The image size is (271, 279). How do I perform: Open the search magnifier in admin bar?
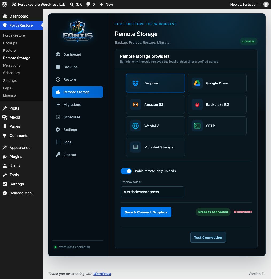pos(72,5)
